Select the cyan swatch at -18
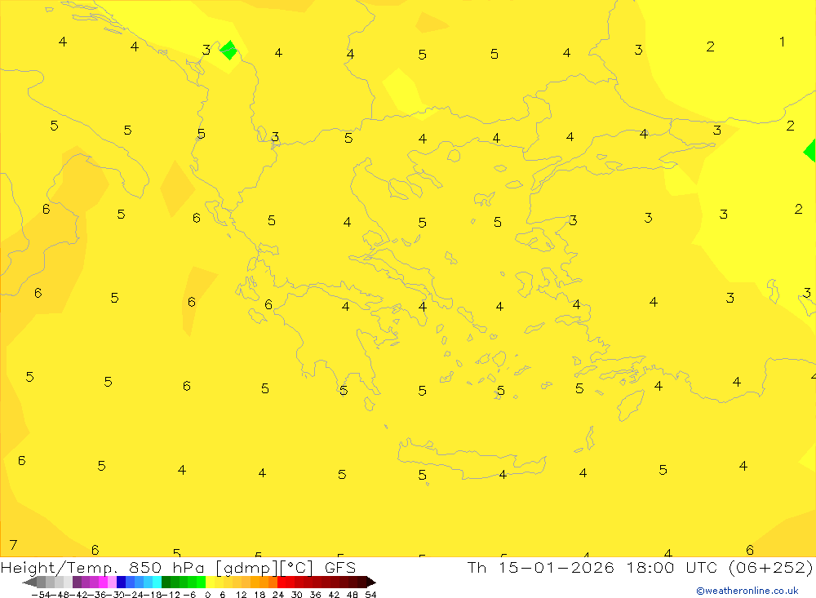The height and width of the screenshot is (598, 816). click(157, 582)
